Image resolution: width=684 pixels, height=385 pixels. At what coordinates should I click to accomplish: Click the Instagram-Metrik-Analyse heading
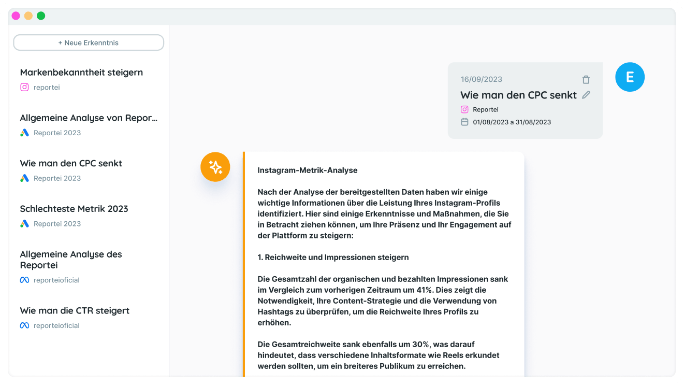[308, 170]
